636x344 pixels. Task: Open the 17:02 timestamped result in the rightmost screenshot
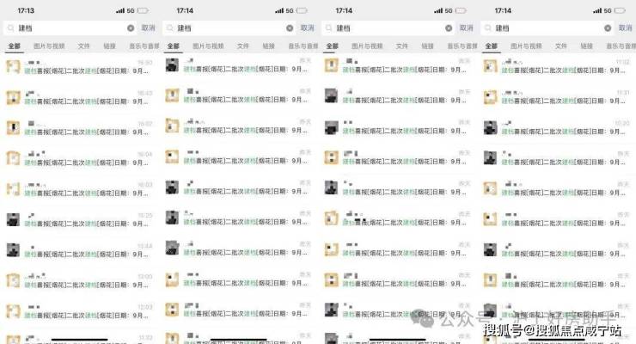[x=557, y=67]
